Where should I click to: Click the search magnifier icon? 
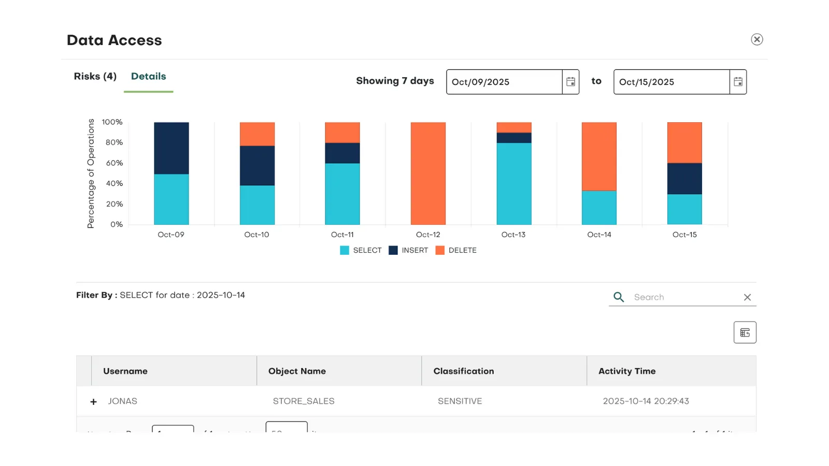pos(619,297)
